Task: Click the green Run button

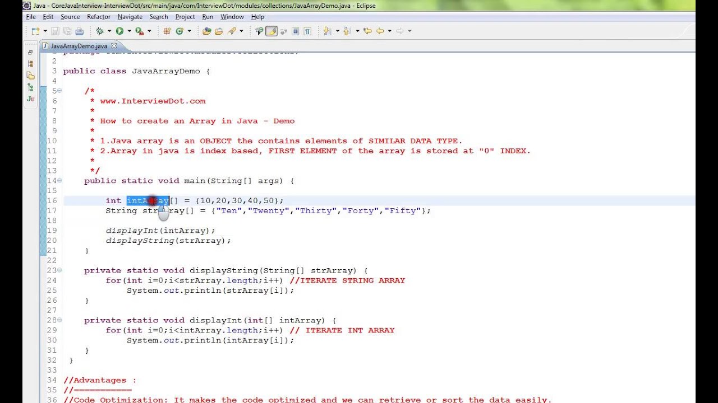Action: 119,31
